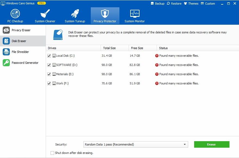This screenshot has height=158, width=239.
Task: Uncheck the SOFTWARE (D:) checkbox
Action: pyautogui.click(x=49, y=65)
